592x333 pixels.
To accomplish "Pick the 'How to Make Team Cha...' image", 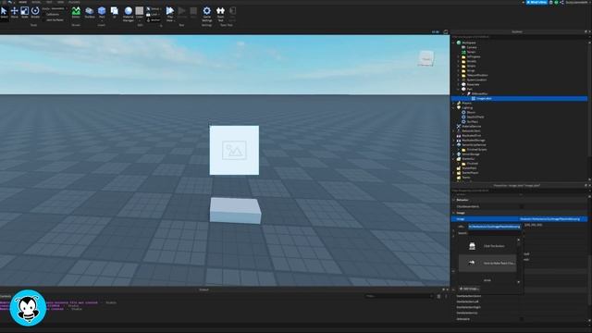I will [487, 263].
